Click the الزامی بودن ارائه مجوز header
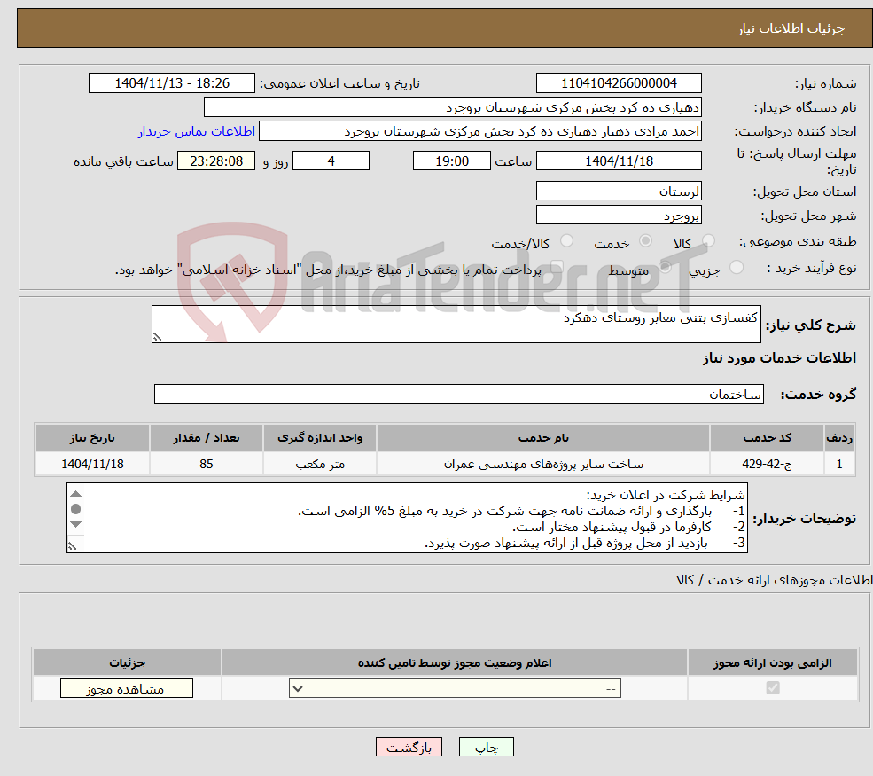 point(772,662)
